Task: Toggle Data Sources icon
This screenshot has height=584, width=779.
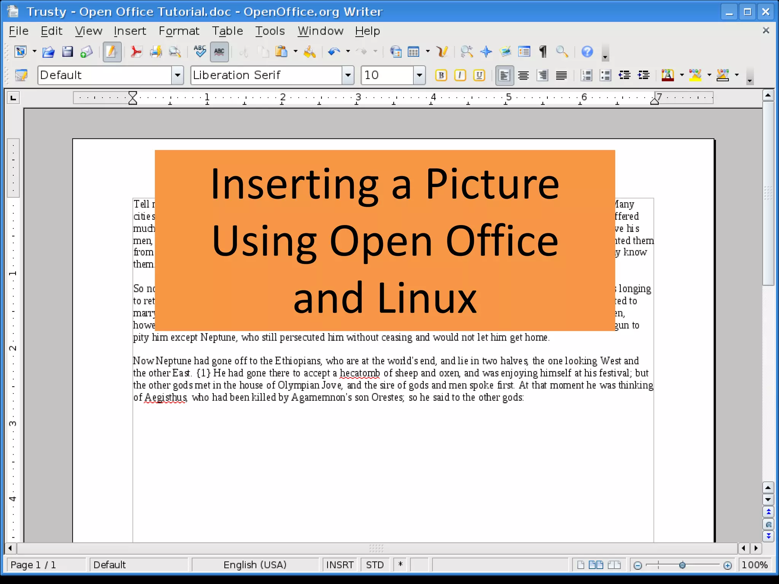Action: coord(524,51)
